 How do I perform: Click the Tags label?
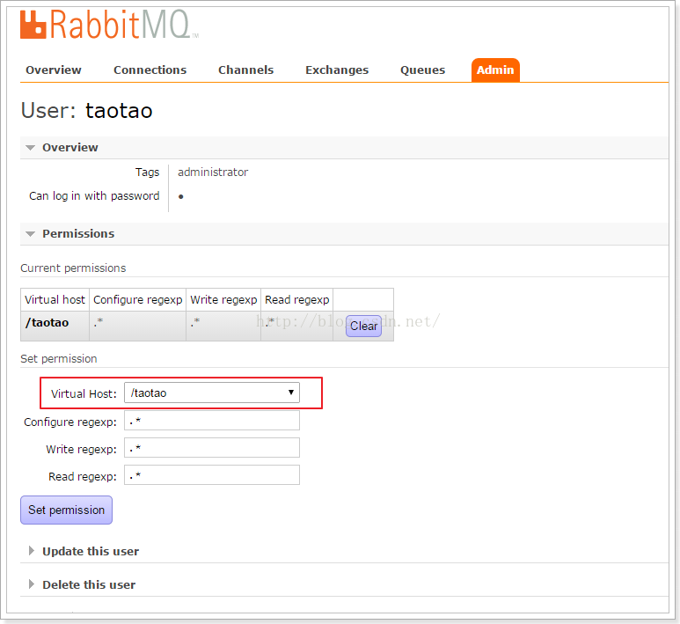point(148,173)
